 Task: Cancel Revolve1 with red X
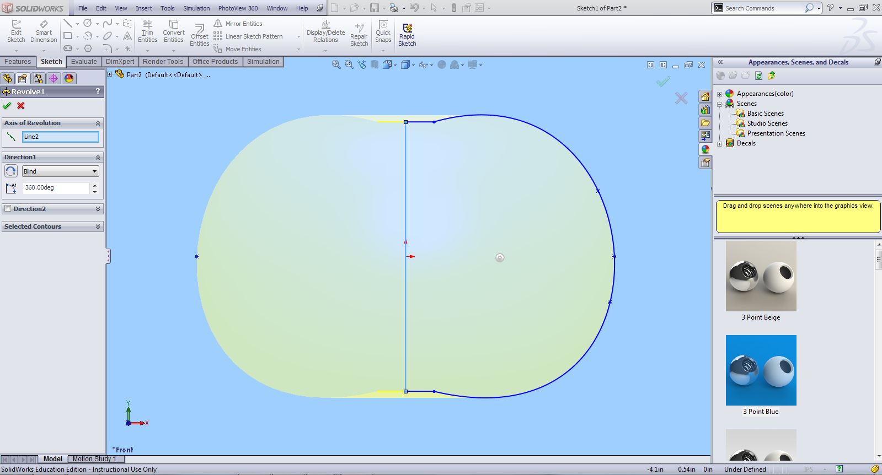tap(20, 105)
